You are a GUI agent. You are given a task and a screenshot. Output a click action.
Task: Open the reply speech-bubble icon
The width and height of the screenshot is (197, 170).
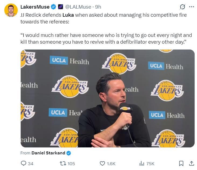click(x=24, y=163)
